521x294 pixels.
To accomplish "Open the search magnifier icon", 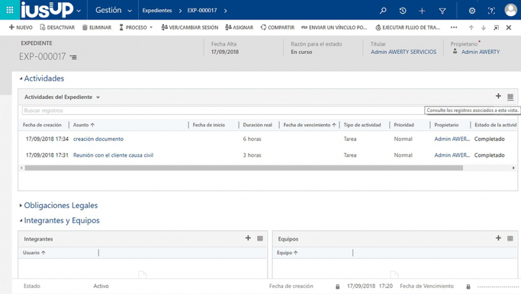I will pyautogui.click(x=383, y=10).
